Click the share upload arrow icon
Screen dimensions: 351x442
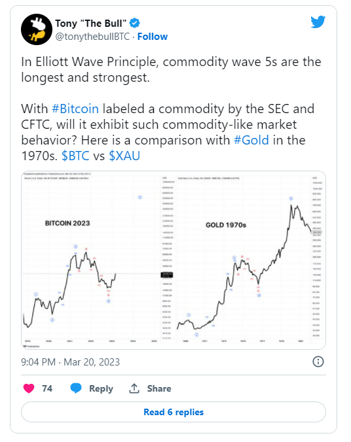tap(134, 388)
